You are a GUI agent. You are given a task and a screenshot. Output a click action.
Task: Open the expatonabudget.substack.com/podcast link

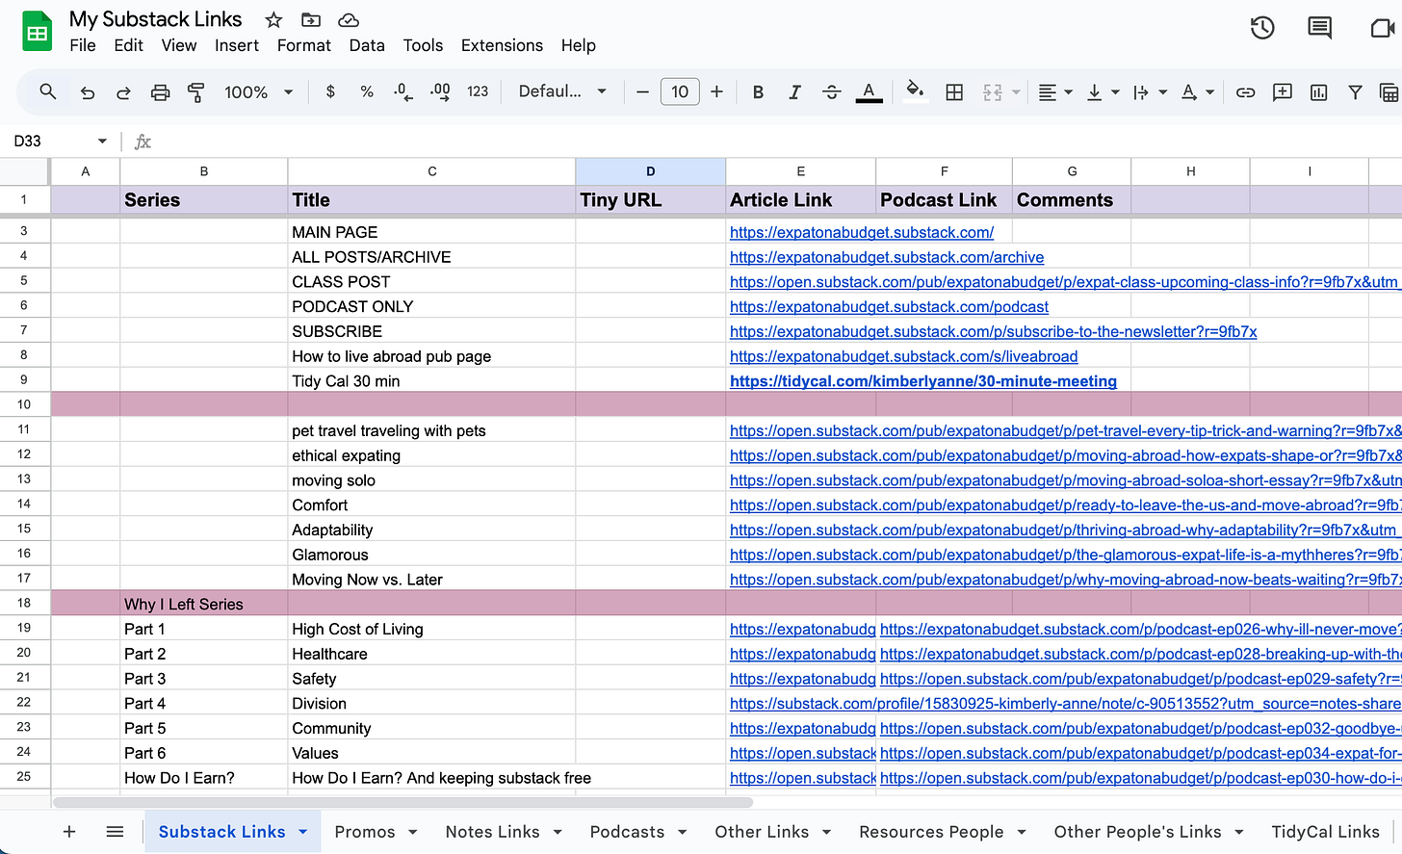point(889,307)
